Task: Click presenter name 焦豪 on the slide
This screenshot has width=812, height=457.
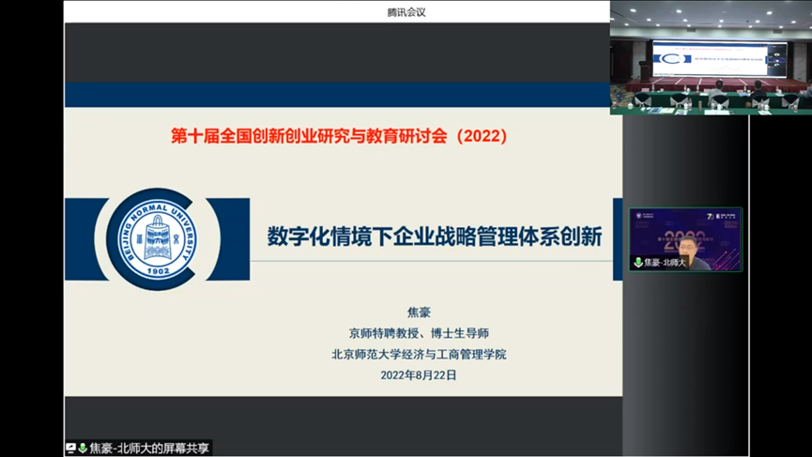Action: (x=418, y=312)
